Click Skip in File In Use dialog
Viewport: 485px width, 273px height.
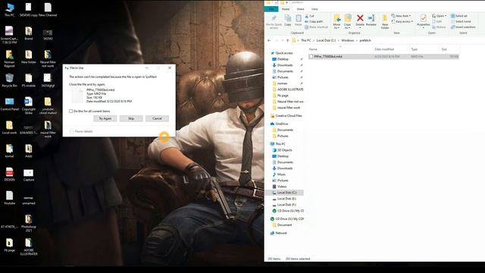tap(131, 118)
